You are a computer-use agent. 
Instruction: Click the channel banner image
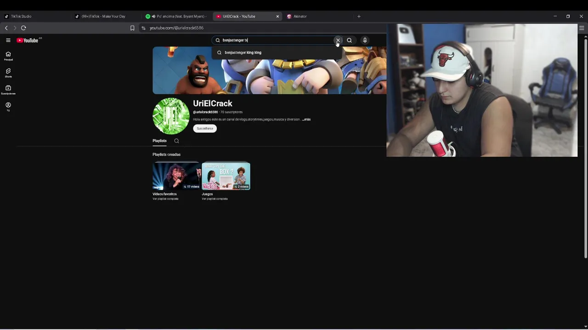click(x=269, y=70)
